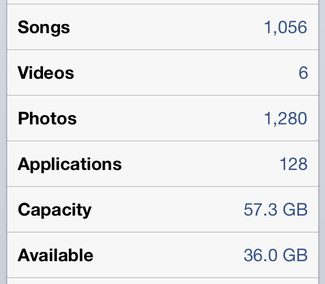Select the middle of the Capacity row
This screenshot has height=284, width=325.
(162, 210)
